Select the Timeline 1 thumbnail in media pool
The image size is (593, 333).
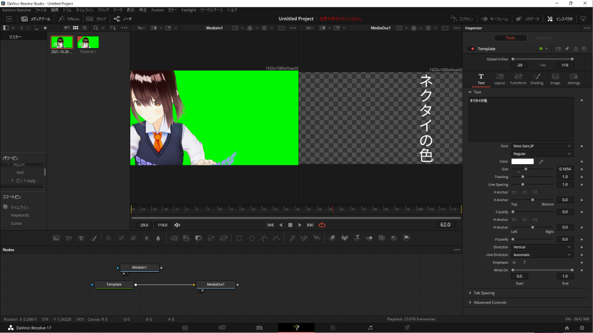88,42
